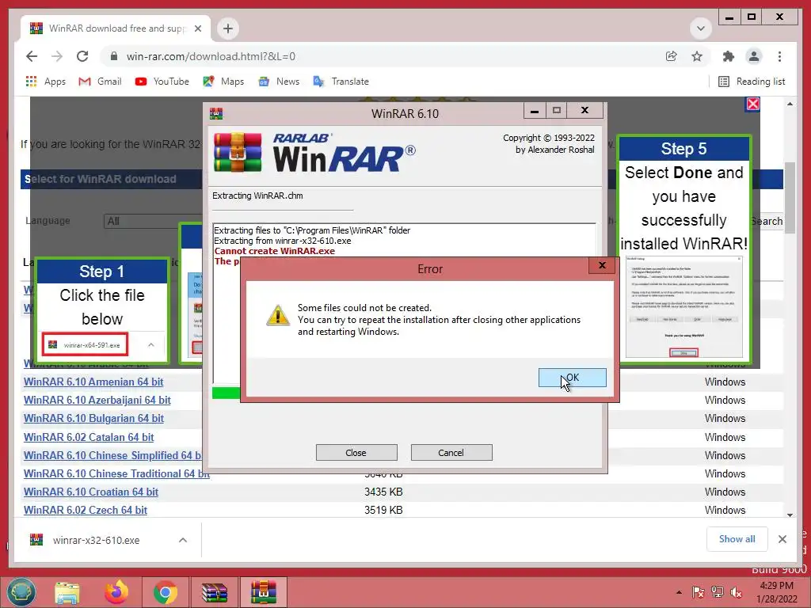This screenshot has height=608, width=811.
Task: Click the network tray icon
Action: click(718, 592)
